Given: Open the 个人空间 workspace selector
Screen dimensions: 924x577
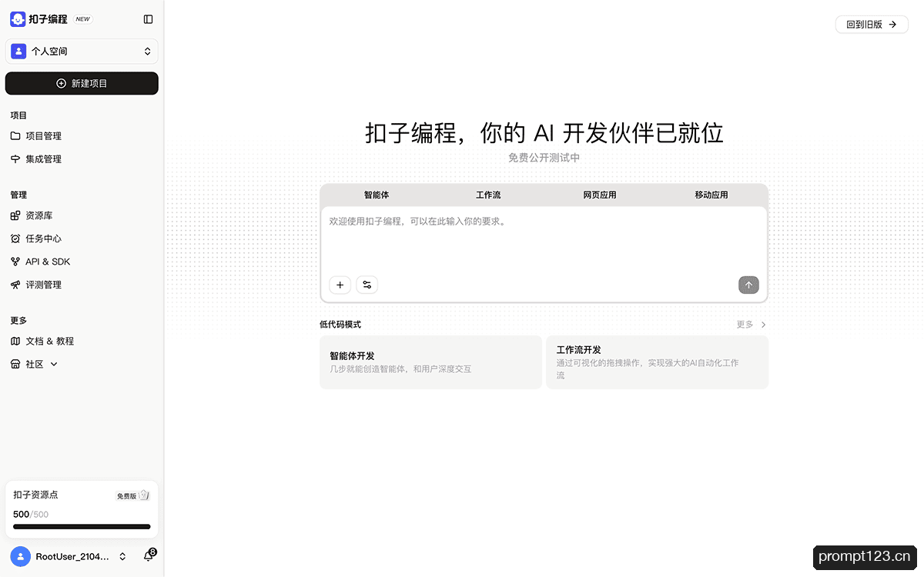Looking at the screenshot, I should [x=82, y=52].
